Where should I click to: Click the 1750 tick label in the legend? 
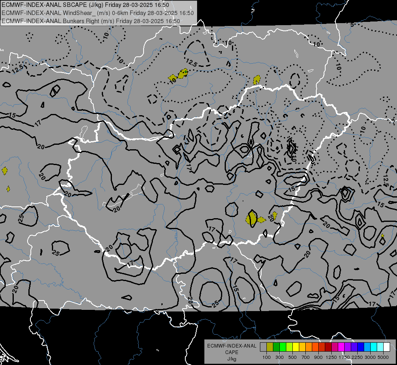(x=344, y=357)
